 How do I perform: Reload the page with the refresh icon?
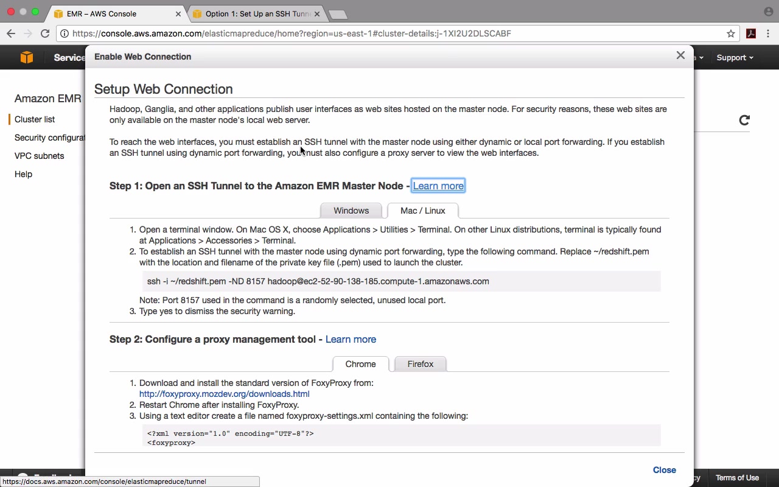pos(44,33)
